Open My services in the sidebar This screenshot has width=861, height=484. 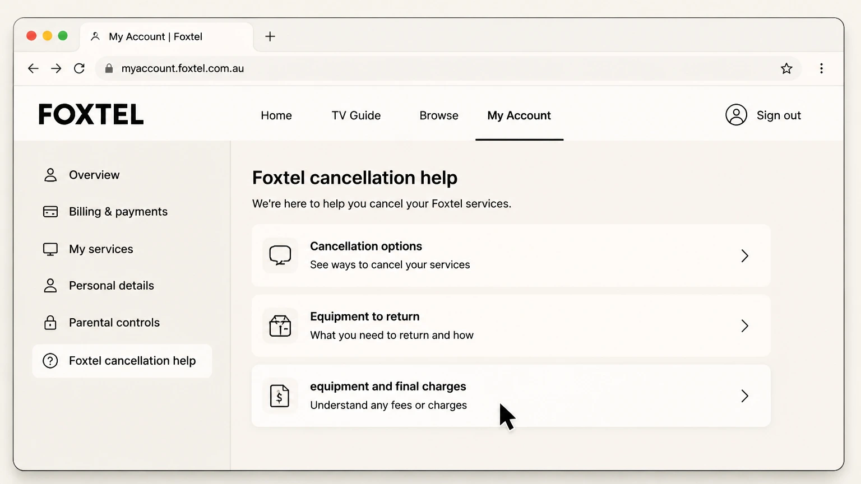101,249
